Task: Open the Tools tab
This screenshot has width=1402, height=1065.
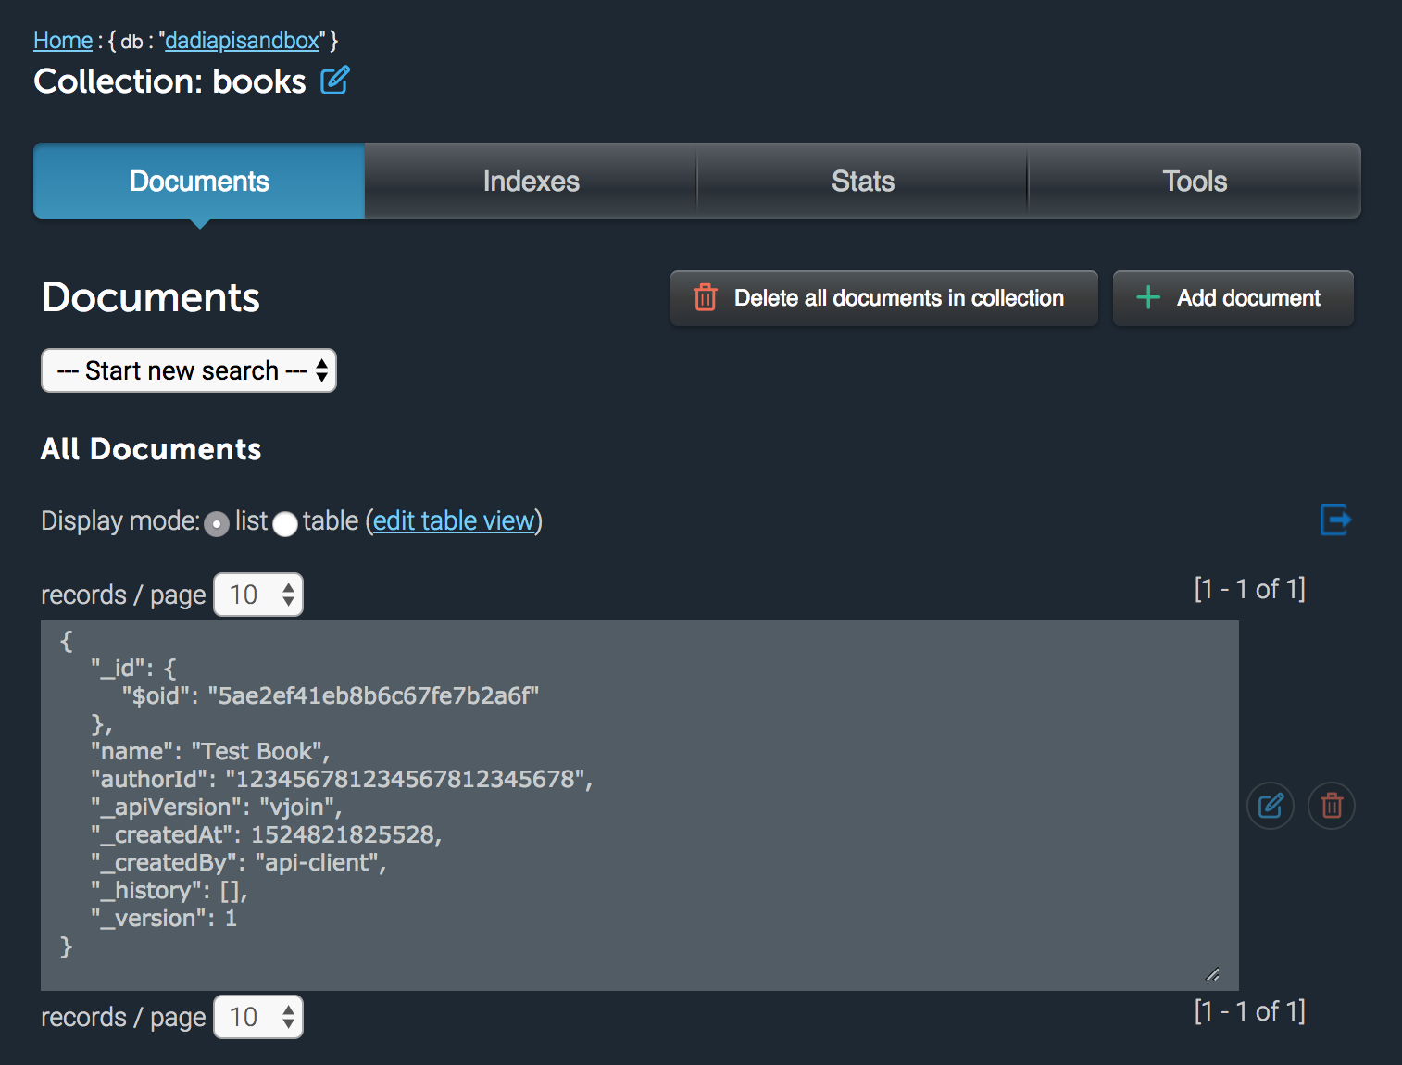Action: 1195,182
